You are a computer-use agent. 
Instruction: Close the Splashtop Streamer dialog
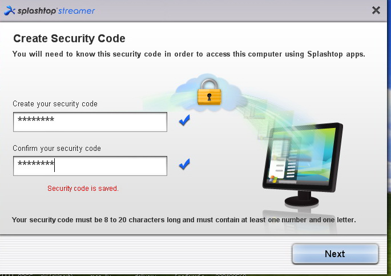point(376,10)
